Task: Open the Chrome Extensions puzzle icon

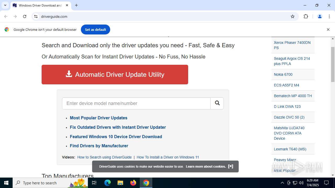Action: coord(306,16)
